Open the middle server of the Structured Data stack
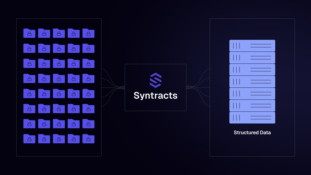The image size is (311, 175). click(x=252, y=81)
